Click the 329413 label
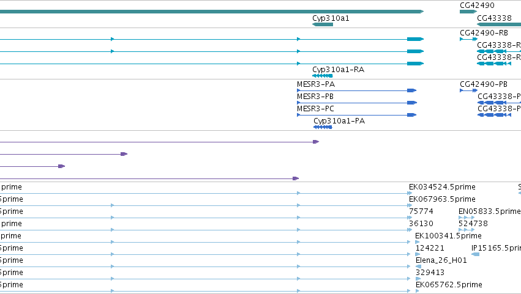 430,273
